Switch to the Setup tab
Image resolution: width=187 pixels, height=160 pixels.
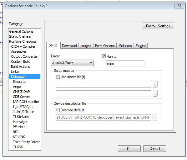[53, 45]
